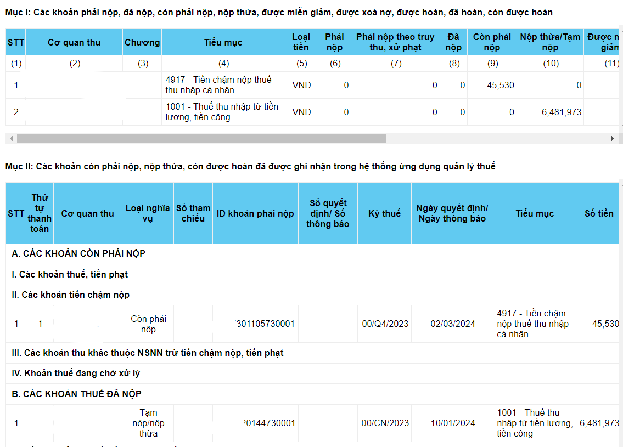Click the 'Chương' column header

point(142,42)
